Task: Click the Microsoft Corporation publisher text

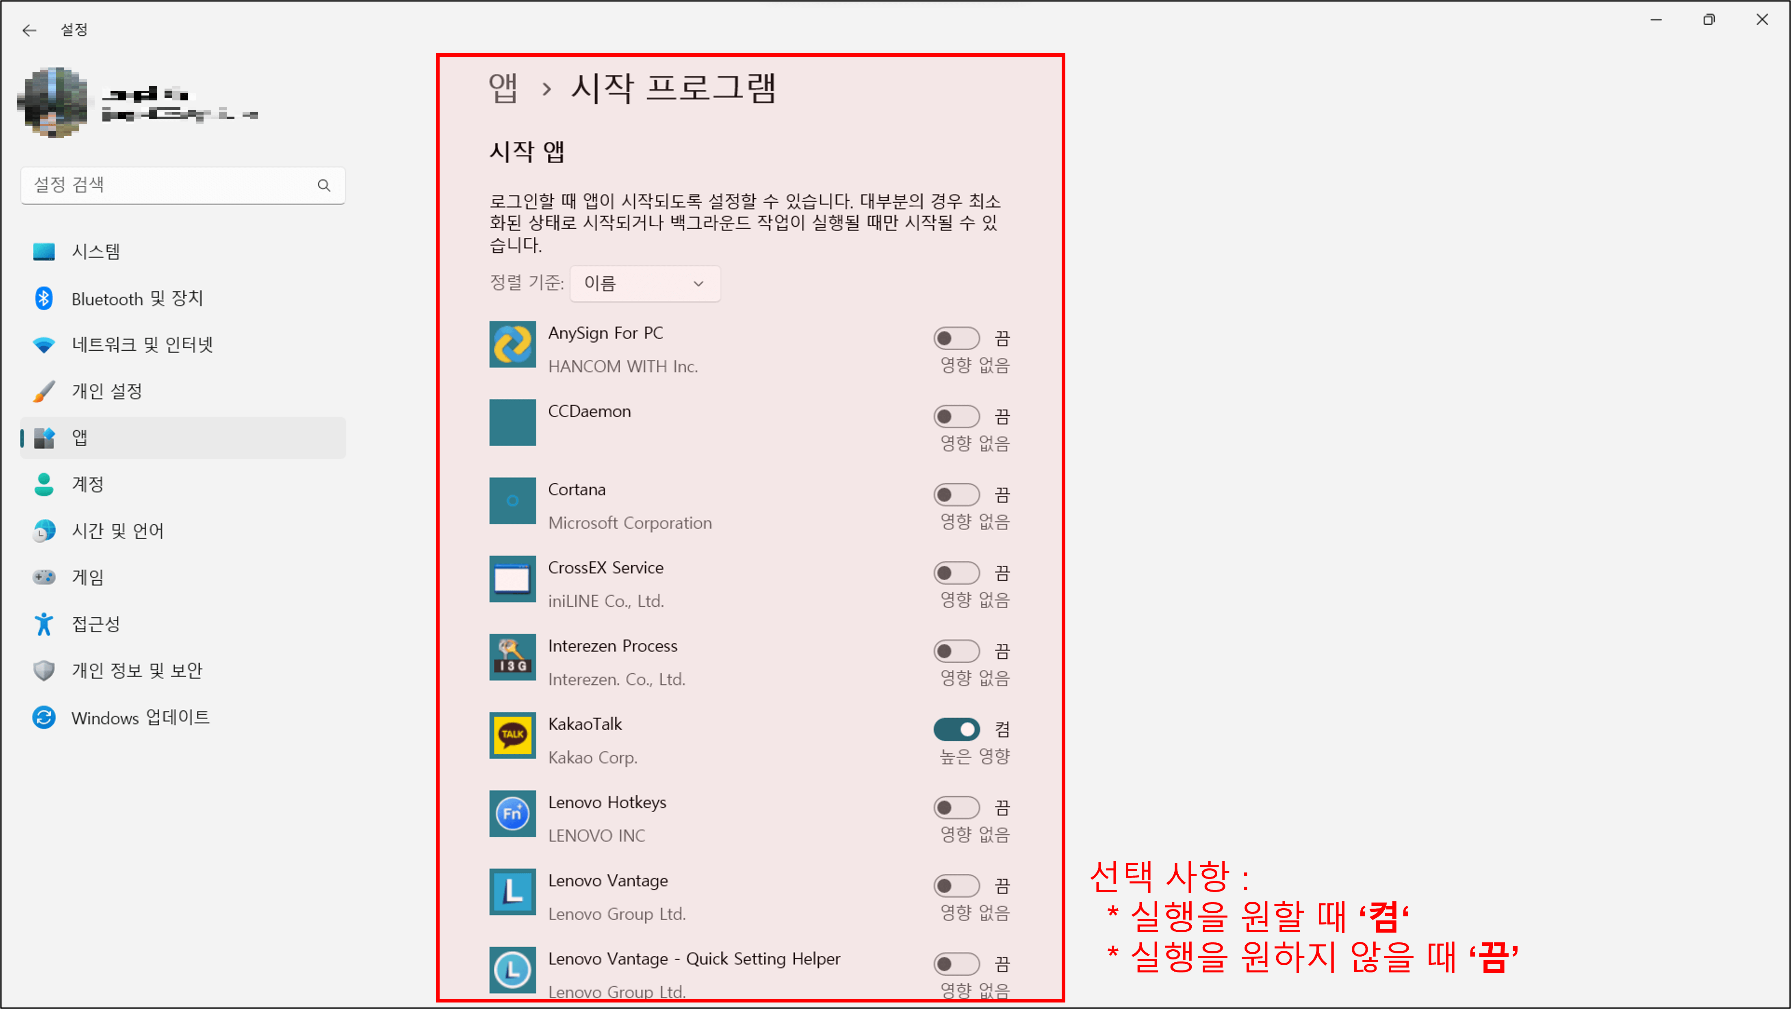Action: [x=630, y=523]
